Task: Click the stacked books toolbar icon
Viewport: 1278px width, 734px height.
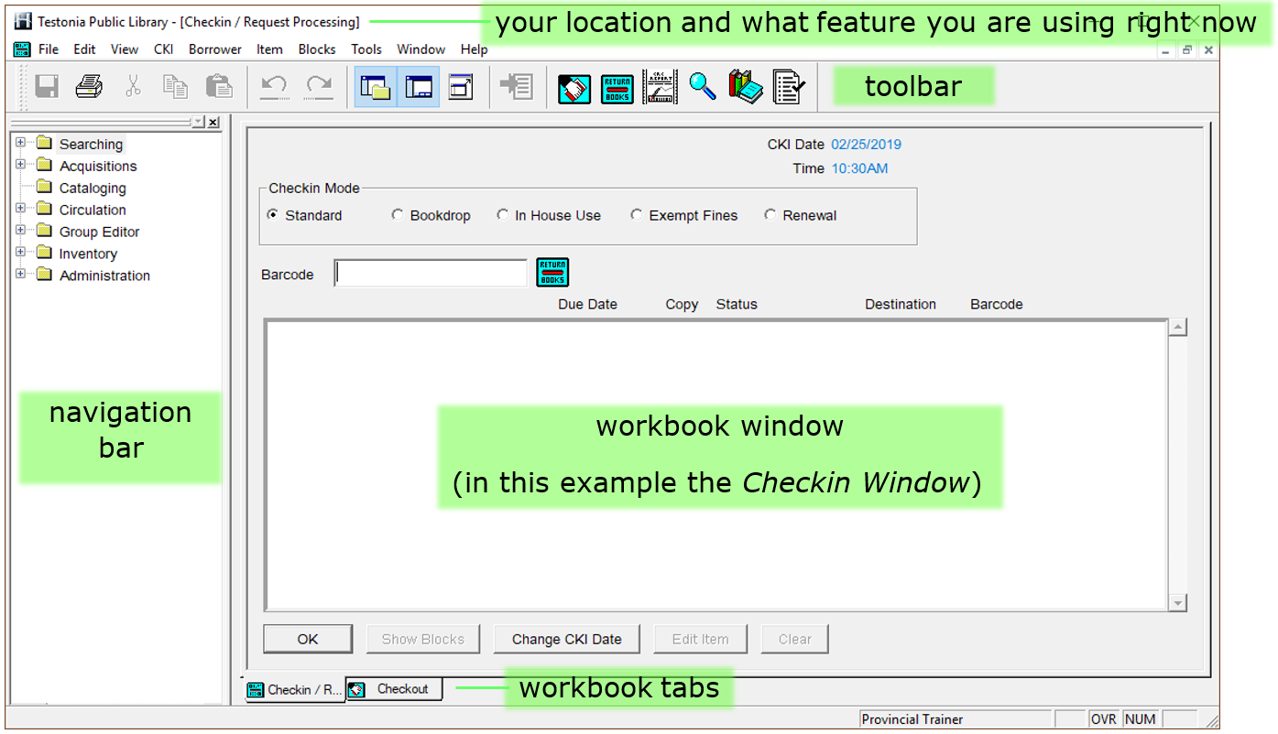Action: point(745,87)
